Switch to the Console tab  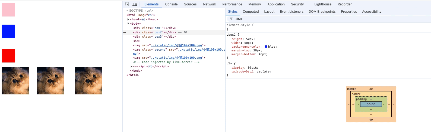pyautogui.click(x=171, y=4)
